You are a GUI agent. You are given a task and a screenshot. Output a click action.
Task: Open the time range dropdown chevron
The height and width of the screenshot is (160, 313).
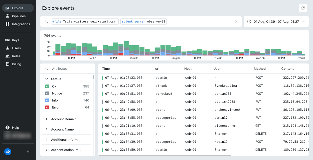click(303, 21)
